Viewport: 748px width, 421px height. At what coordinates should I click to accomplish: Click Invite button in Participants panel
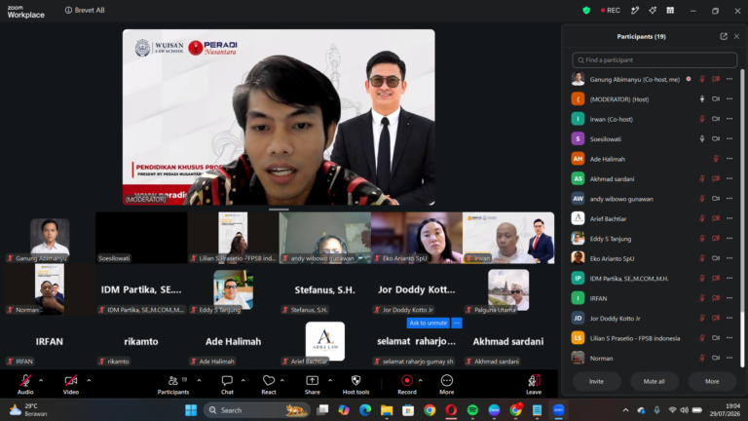click(596, 381)
